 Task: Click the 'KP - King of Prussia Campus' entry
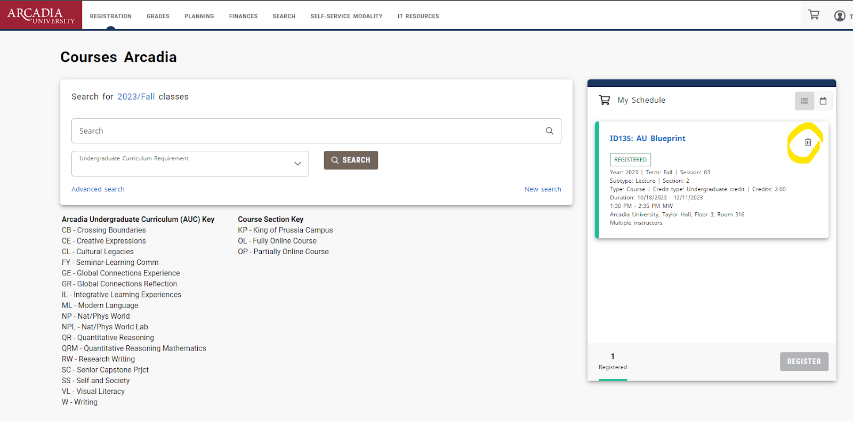285,230
